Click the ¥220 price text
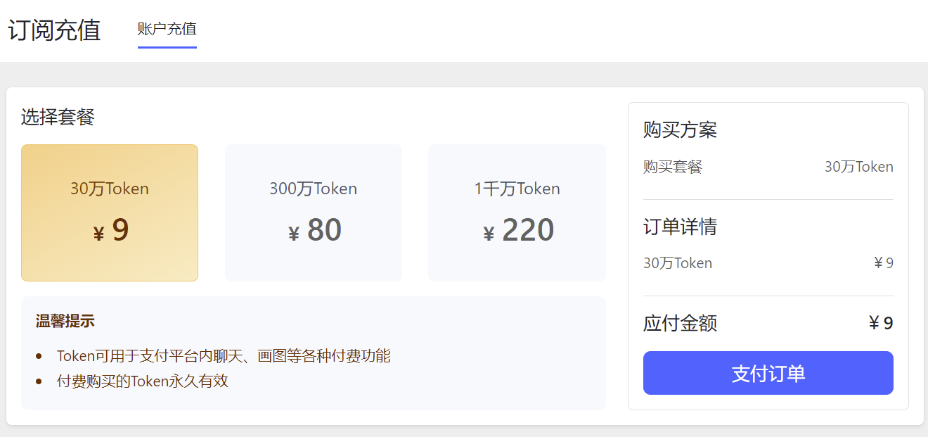 pyautogui.click(x=519, y=230)
